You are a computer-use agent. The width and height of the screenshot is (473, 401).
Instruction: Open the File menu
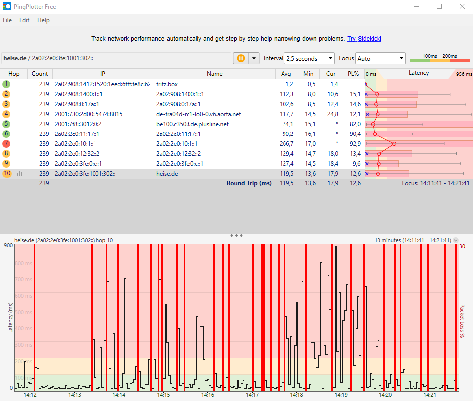(x=7, y=20)
